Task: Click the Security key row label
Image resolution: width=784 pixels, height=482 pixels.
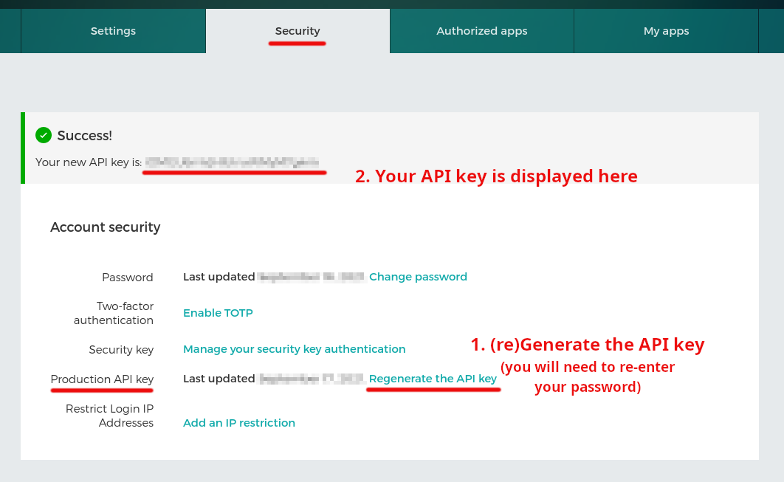Action: pos(121,350)
